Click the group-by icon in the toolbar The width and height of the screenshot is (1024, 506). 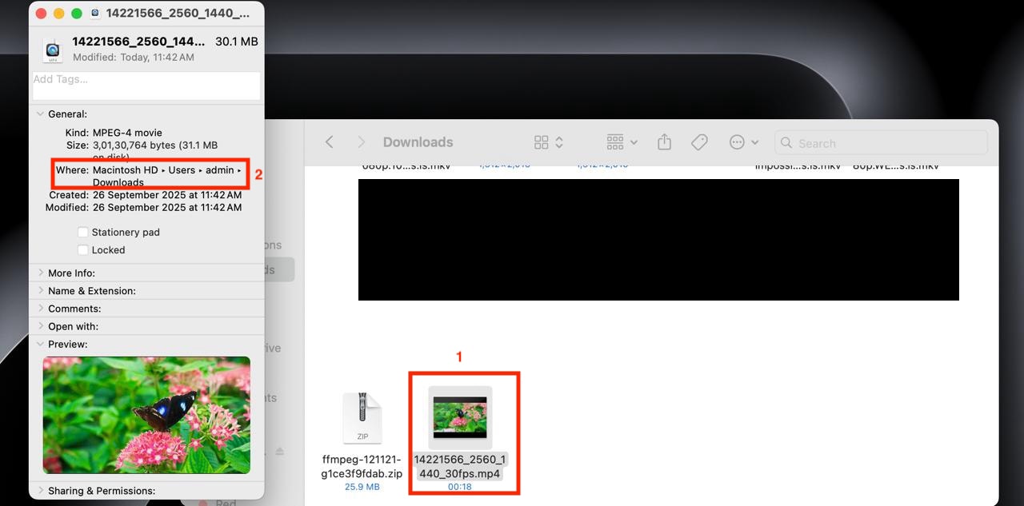614,141
